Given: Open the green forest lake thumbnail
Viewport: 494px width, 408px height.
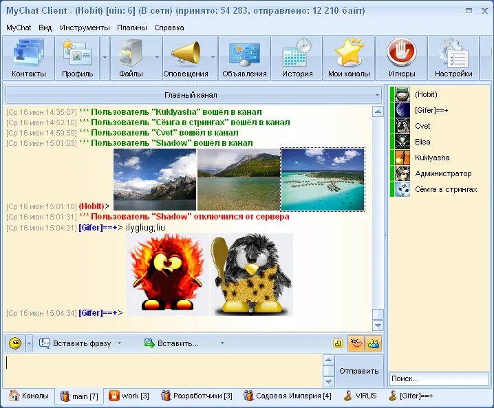Looking at the screenshot, I should click(x=239, y=180).
